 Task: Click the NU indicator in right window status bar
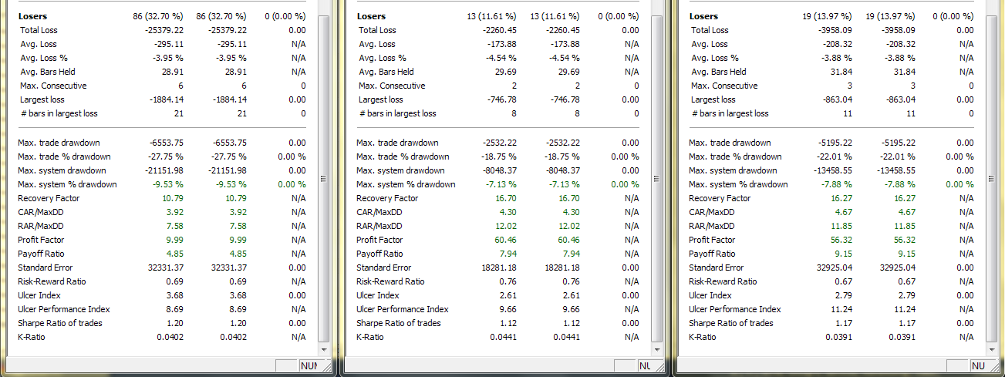point(978,366)
